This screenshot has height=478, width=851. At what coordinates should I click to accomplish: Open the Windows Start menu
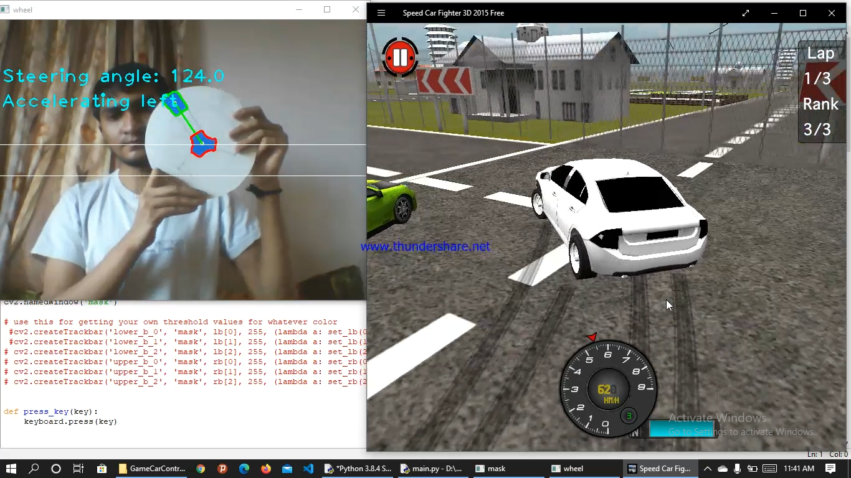coord(11,469)
